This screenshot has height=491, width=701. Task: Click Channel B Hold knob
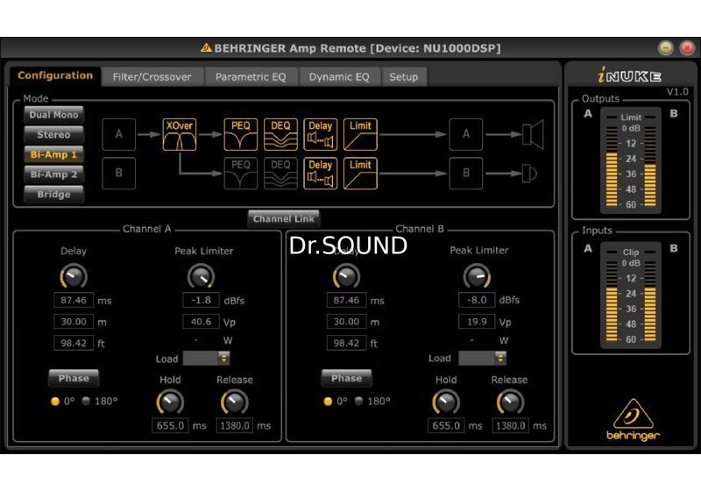click(x=446, y=402)
